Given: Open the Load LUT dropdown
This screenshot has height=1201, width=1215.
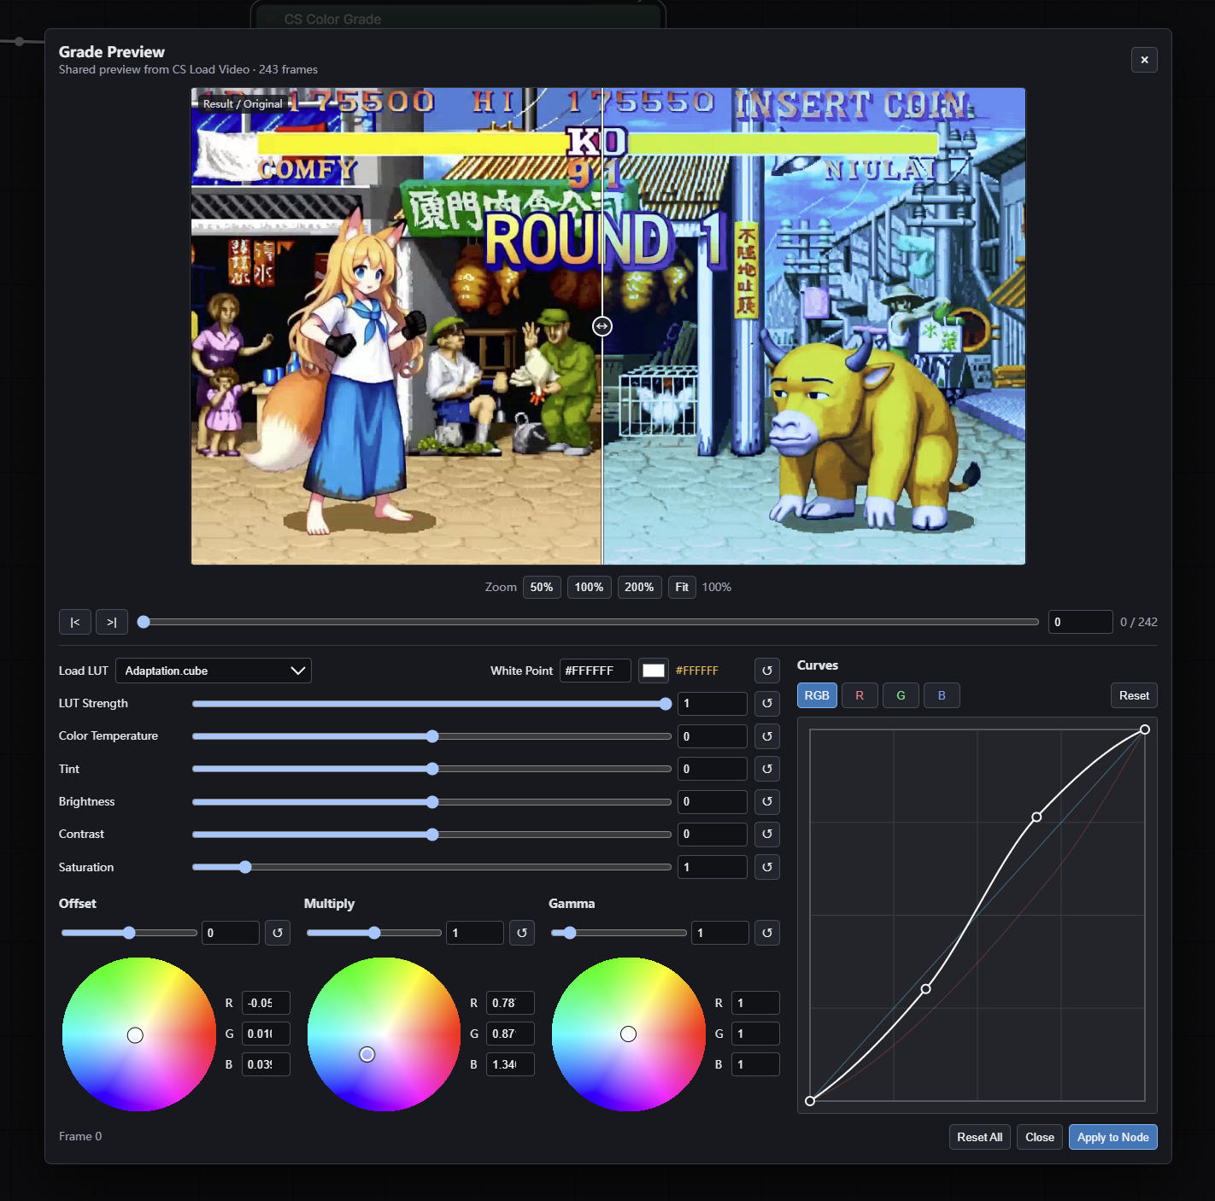Looking at the screenshot, I should (x=214, y=671).
